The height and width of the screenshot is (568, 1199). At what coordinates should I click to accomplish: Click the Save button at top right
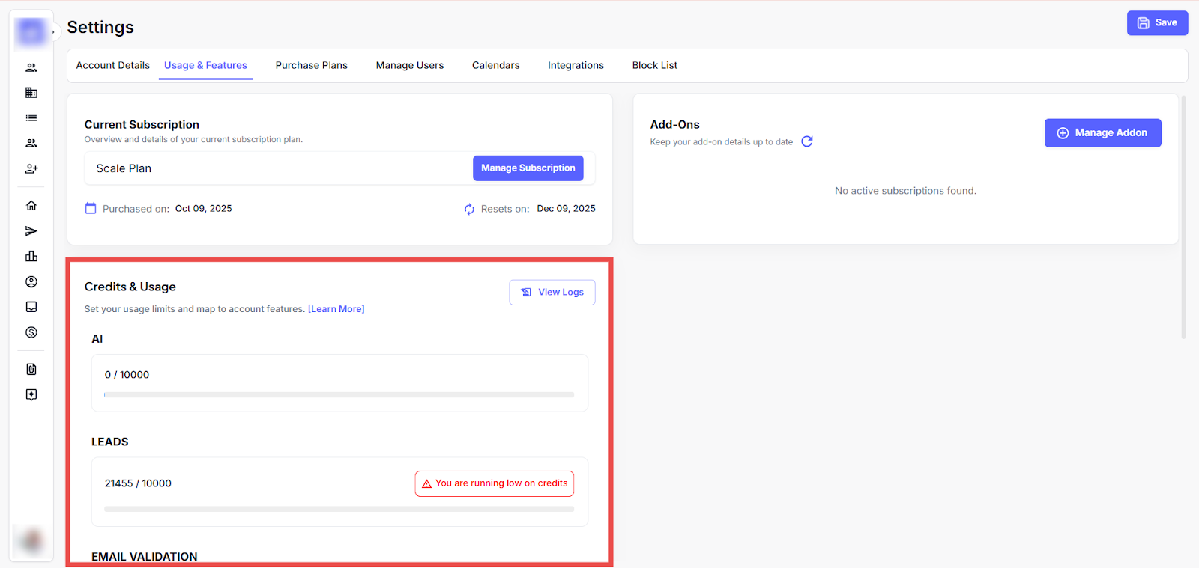point(1157,23)
